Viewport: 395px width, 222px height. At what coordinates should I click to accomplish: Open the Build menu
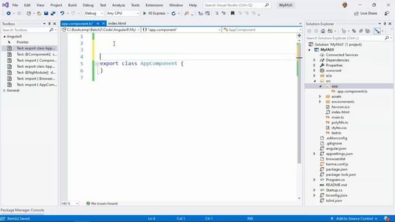click(x=72, y=5)
